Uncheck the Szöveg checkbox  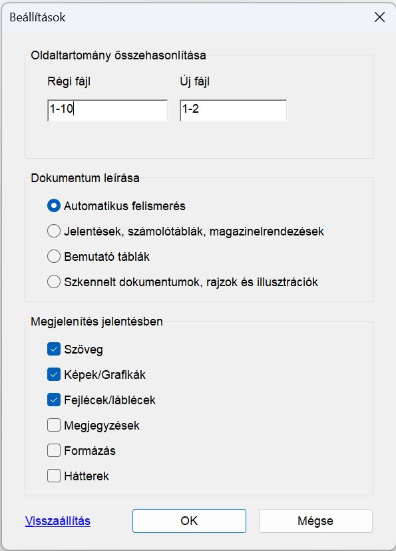tap(53, 349)
